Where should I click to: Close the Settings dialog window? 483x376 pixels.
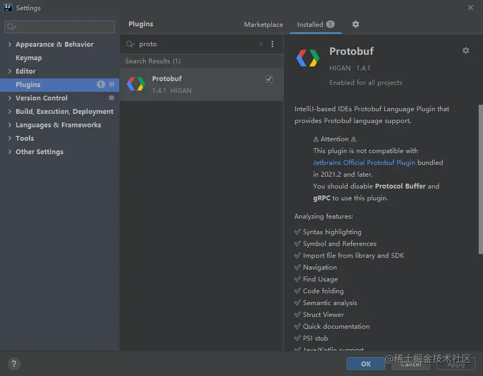[470, 8]
